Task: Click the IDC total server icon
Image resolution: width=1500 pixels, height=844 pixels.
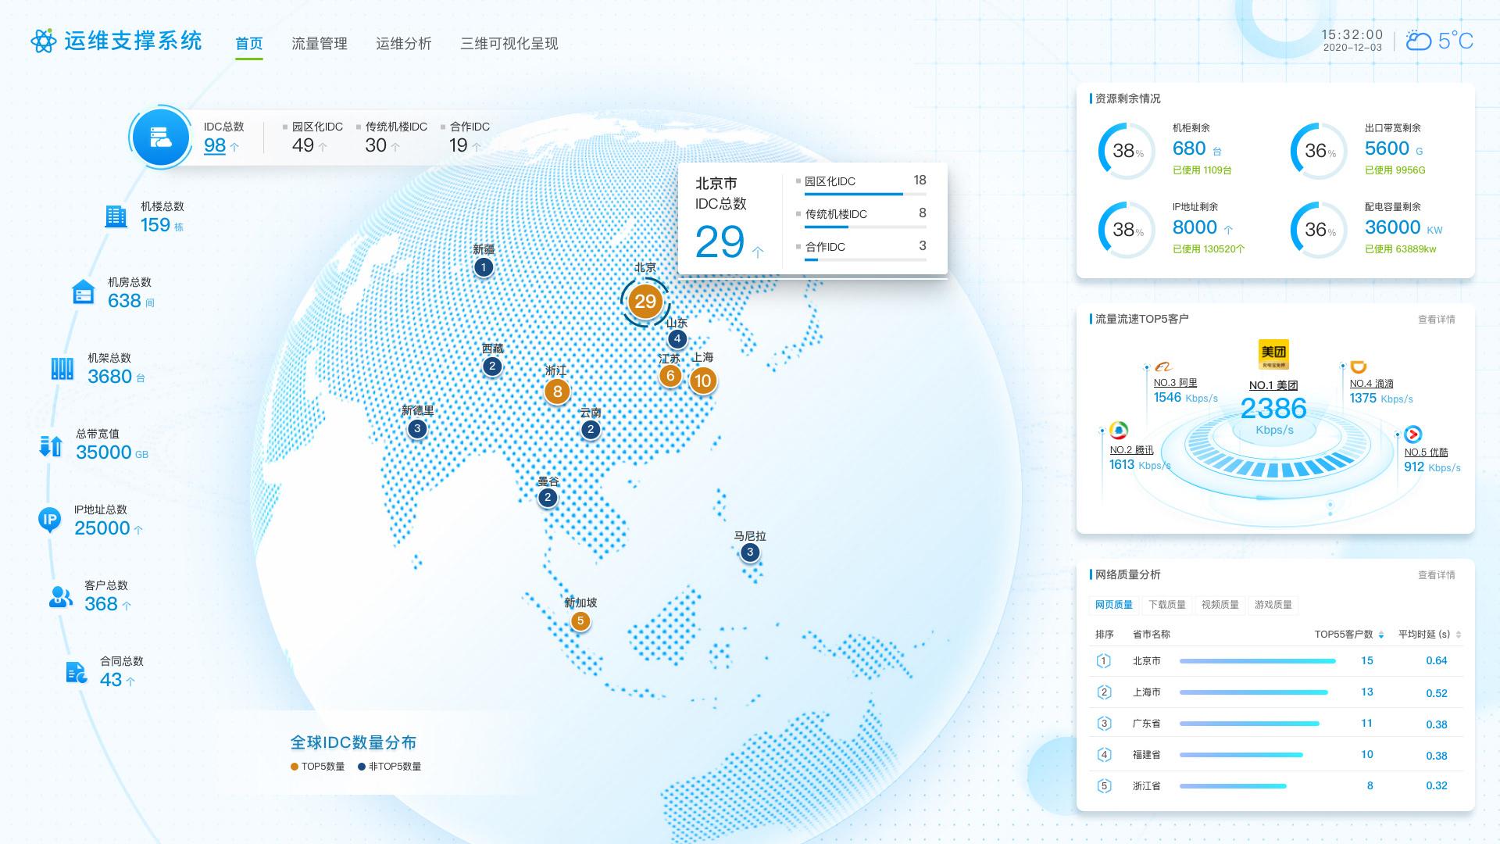Action: (x=160, y=138)
